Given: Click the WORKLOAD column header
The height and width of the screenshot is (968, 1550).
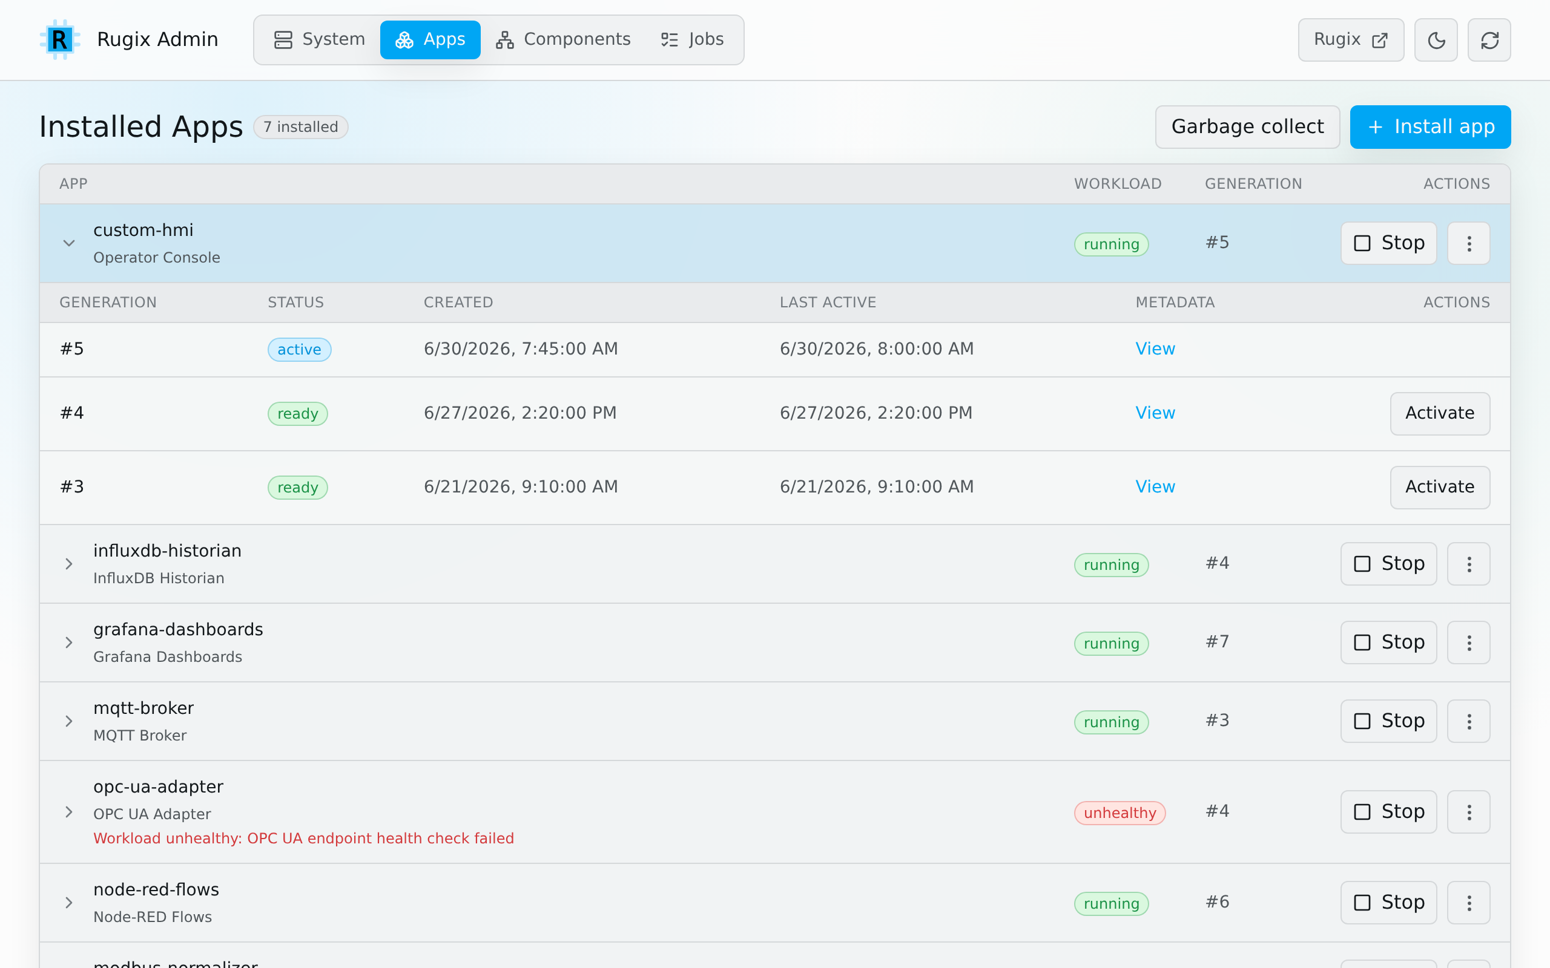Looking at the screenshot, I should pos(1118,184).
